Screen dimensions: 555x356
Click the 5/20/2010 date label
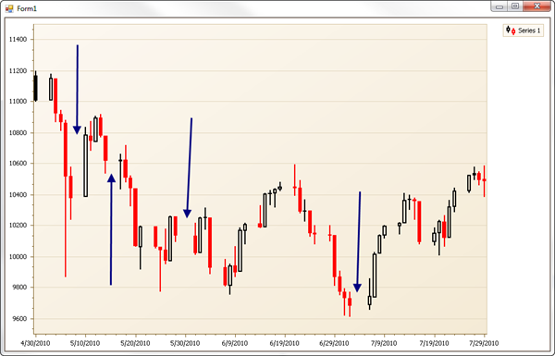point(135,343)
